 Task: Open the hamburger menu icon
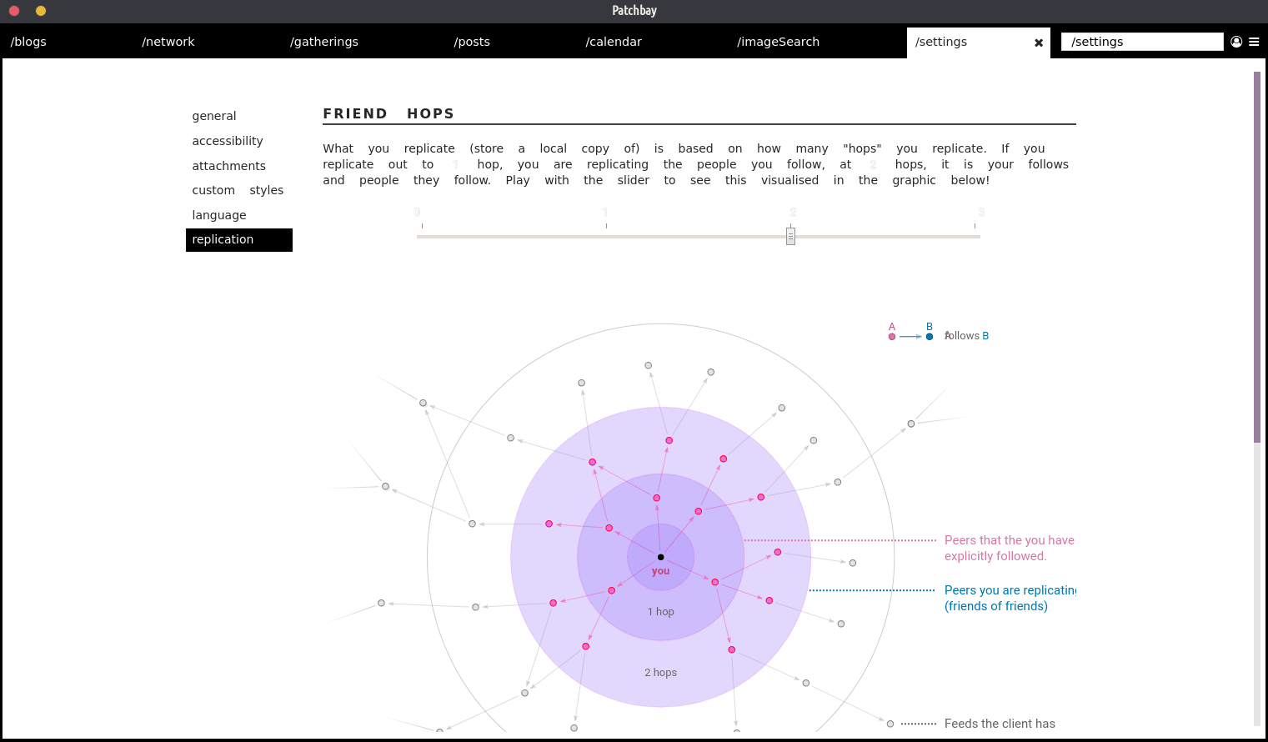[1254, 42]
